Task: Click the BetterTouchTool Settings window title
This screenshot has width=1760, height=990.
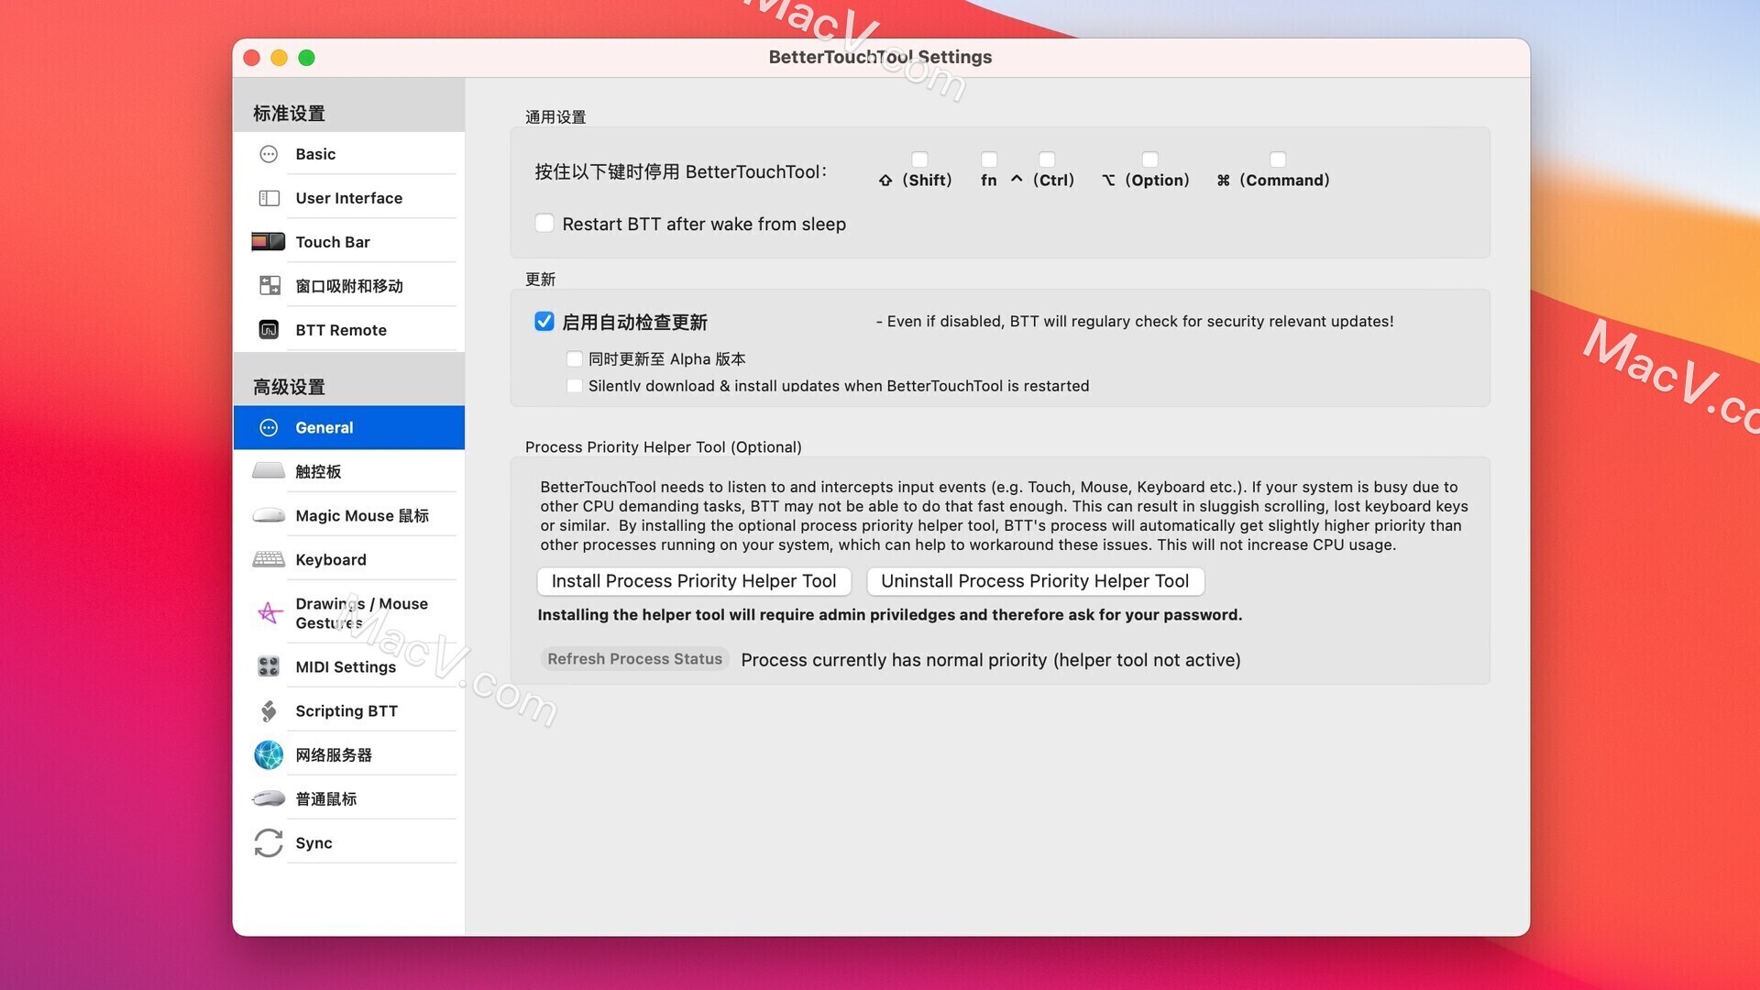Action: (880, 57)
